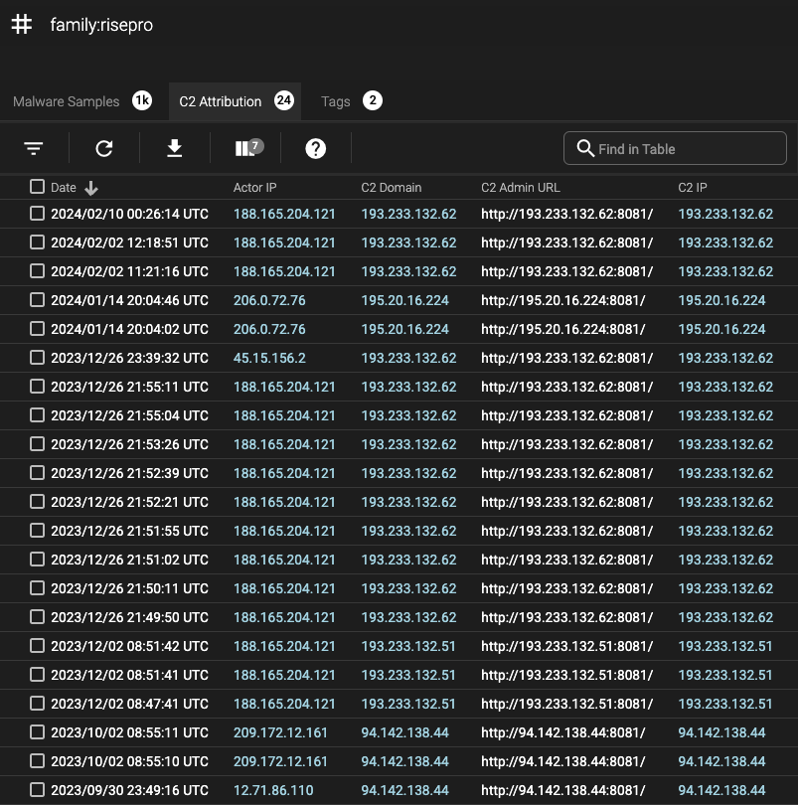Download the table data

(x=175, y=148)
